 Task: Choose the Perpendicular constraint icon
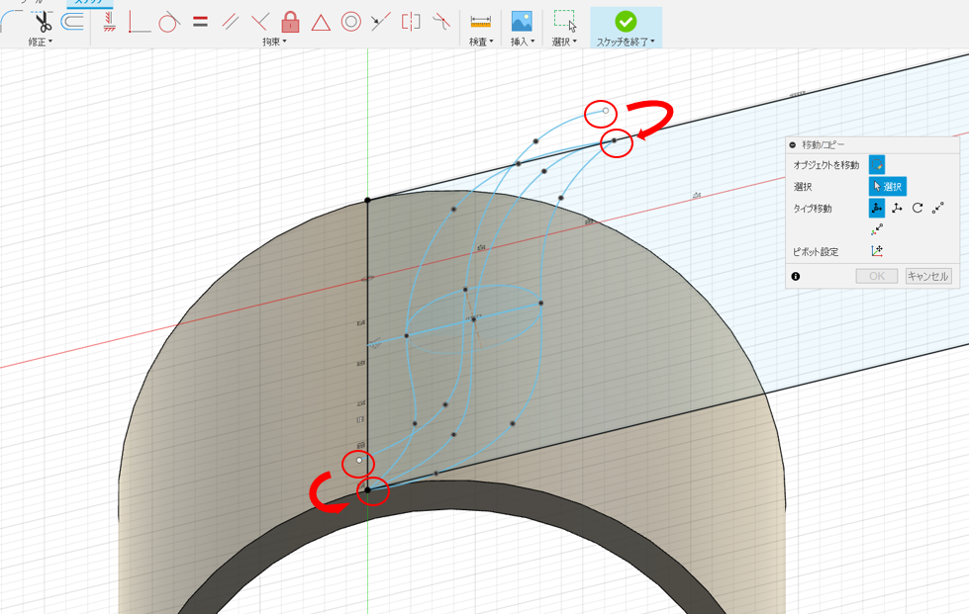pyautogui.click(x=260, y=22)
